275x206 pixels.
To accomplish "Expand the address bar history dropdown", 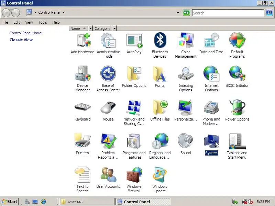I will click(x=178, y=13).
